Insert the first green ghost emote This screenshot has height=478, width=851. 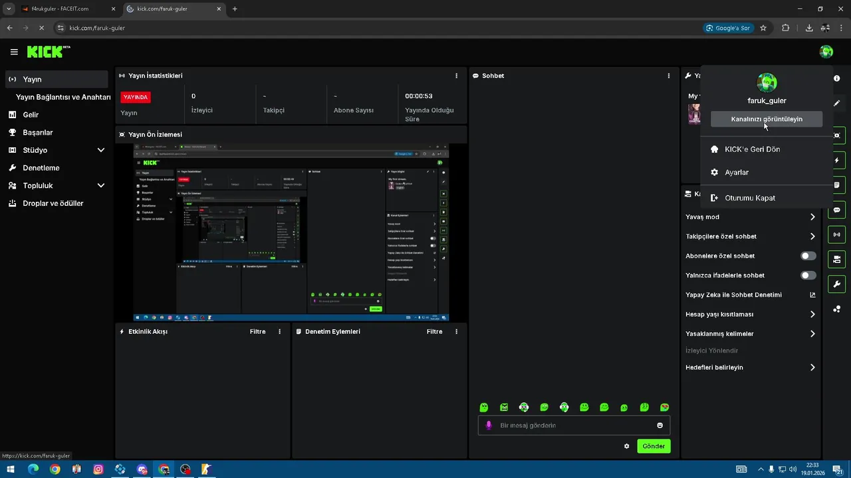(x=484, y=407)
